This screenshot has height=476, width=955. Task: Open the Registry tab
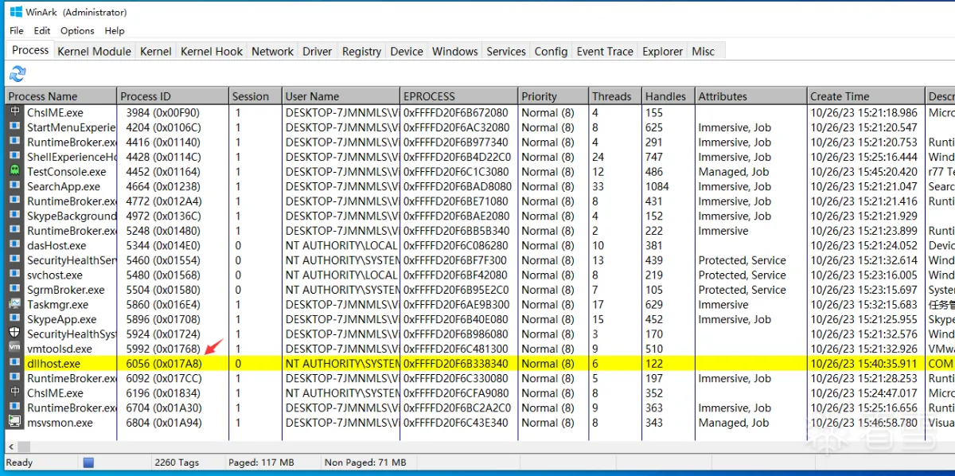(361, 51)
